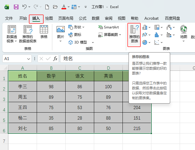This screenshot has width=195, height=150.
Task: Open the 百度网盘 tab
Action: tap(172, 18)
